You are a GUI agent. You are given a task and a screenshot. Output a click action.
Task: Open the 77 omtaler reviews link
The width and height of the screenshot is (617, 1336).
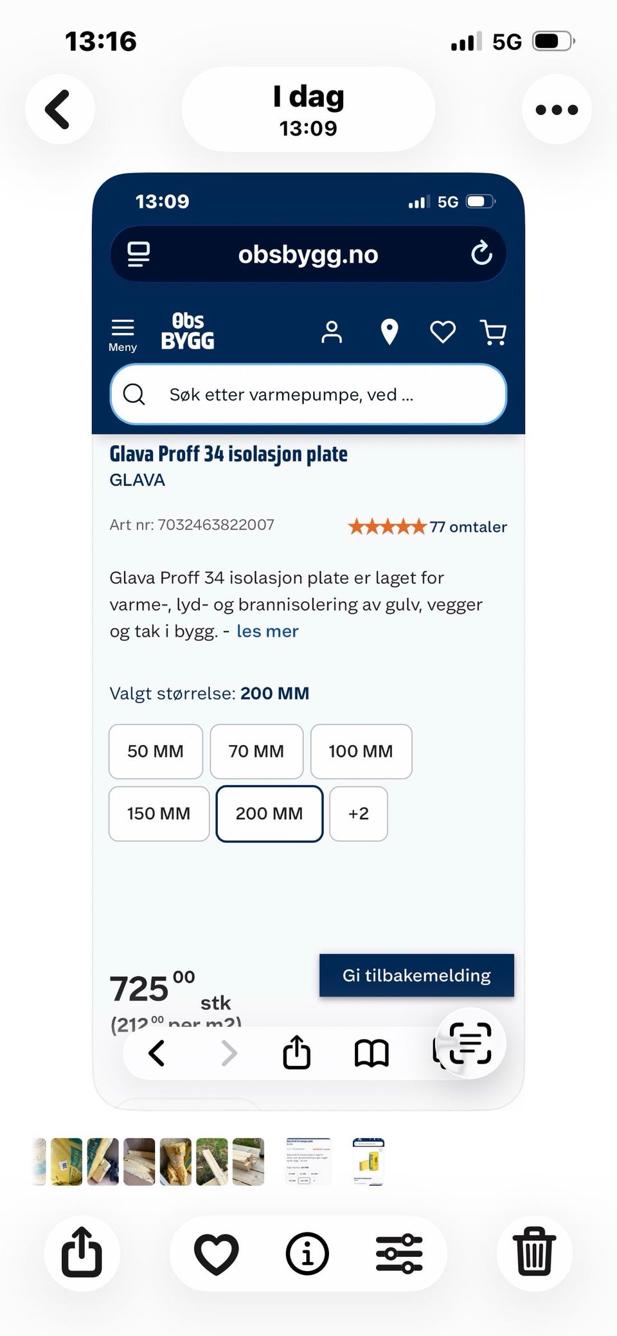[468, 527]
